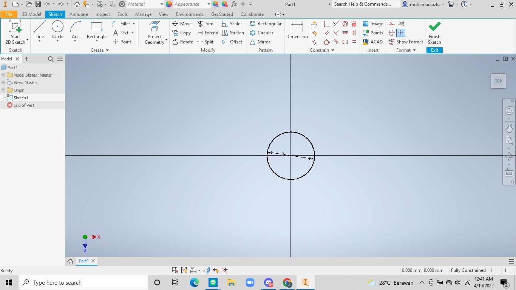Click the Fix constraint lock icon

(x=354, y=24)
